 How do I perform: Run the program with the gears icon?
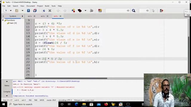tap(92, 11)
